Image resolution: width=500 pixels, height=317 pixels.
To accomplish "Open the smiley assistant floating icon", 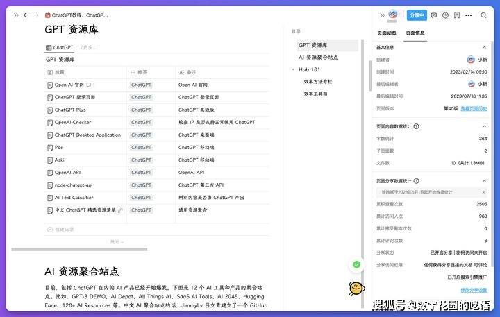I will 356,289.
